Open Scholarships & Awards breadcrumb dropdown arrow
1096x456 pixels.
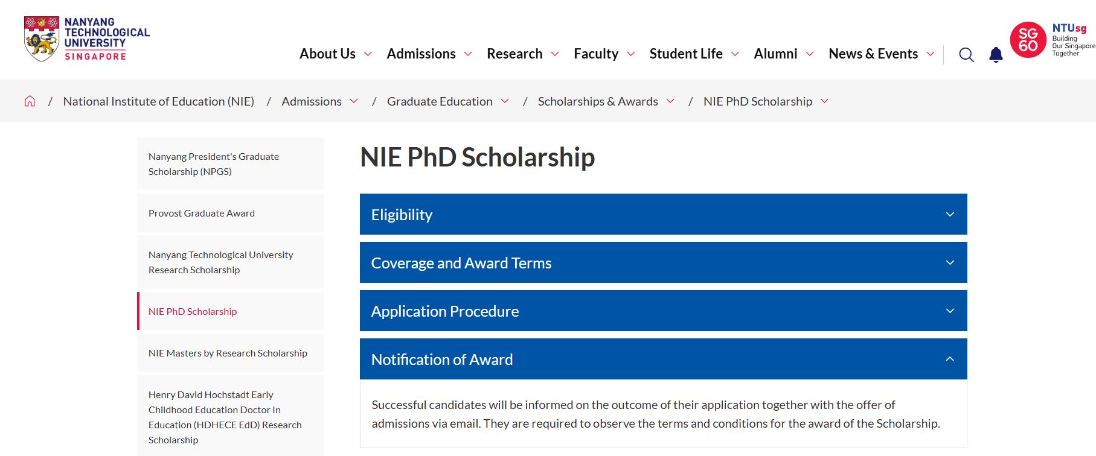pyautogui.click(x=670, y=101)
